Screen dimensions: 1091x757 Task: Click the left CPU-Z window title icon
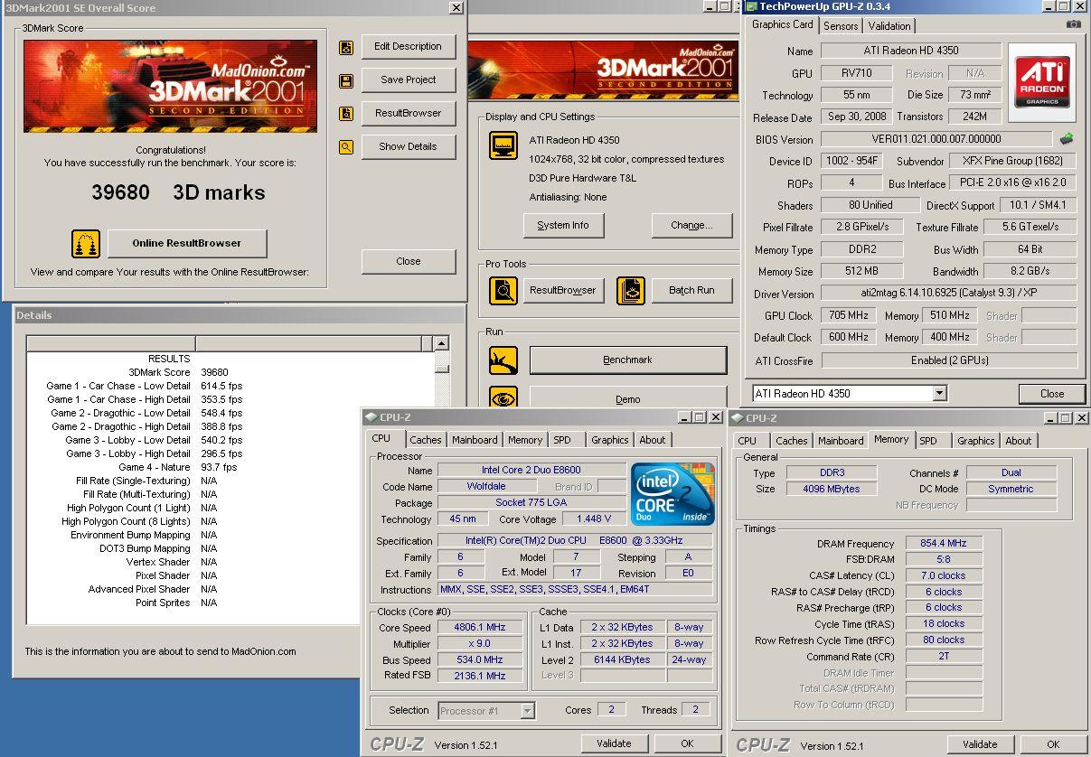click(x=371, y=417)
